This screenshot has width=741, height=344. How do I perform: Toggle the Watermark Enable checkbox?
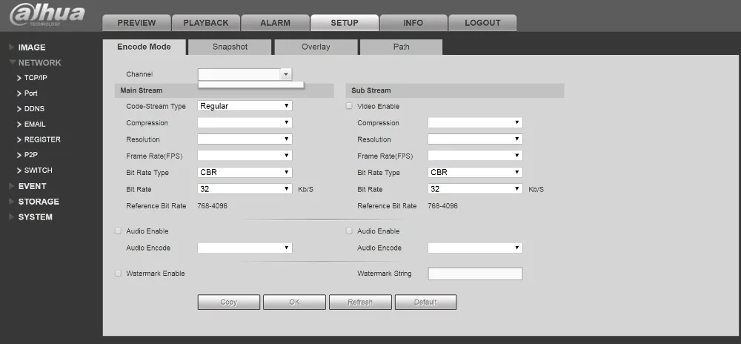tap(118, 273)
